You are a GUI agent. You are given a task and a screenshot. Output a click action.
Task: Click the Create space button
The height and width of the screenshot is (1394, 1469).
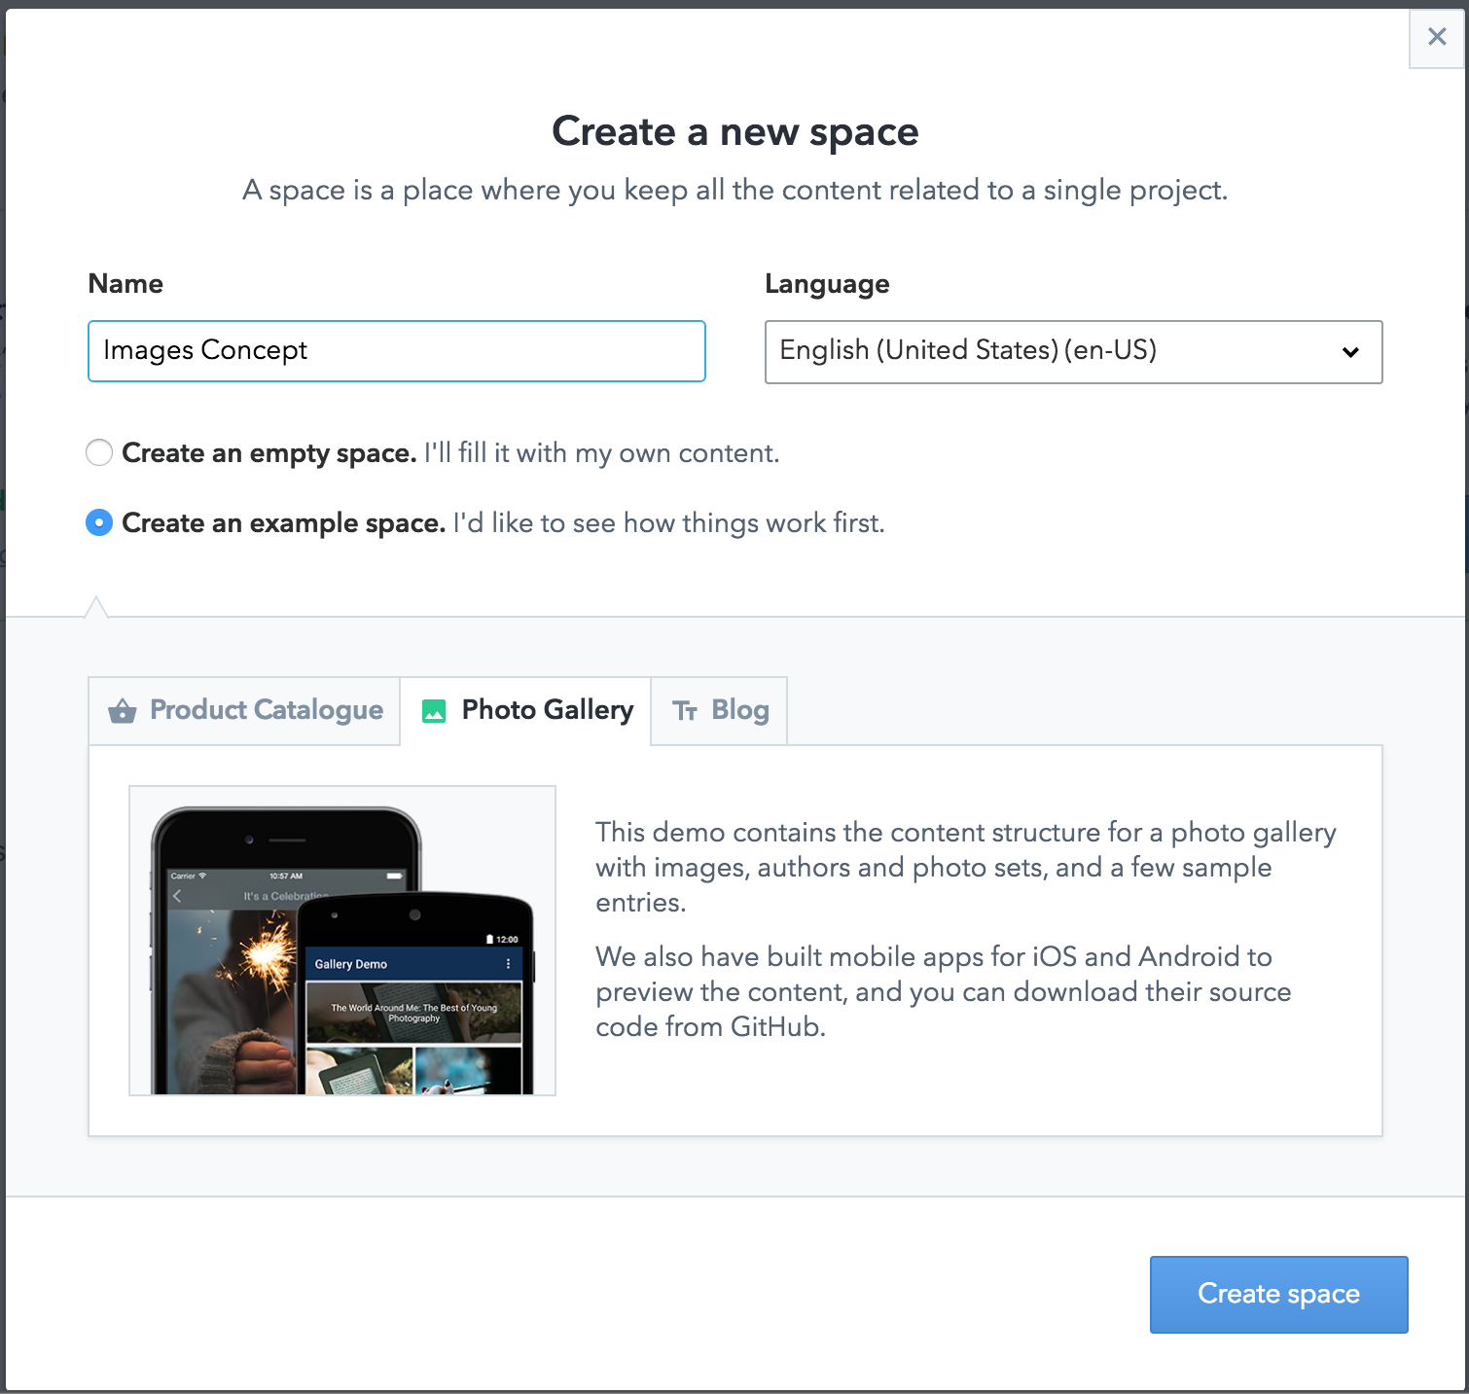(1278, 1295)
